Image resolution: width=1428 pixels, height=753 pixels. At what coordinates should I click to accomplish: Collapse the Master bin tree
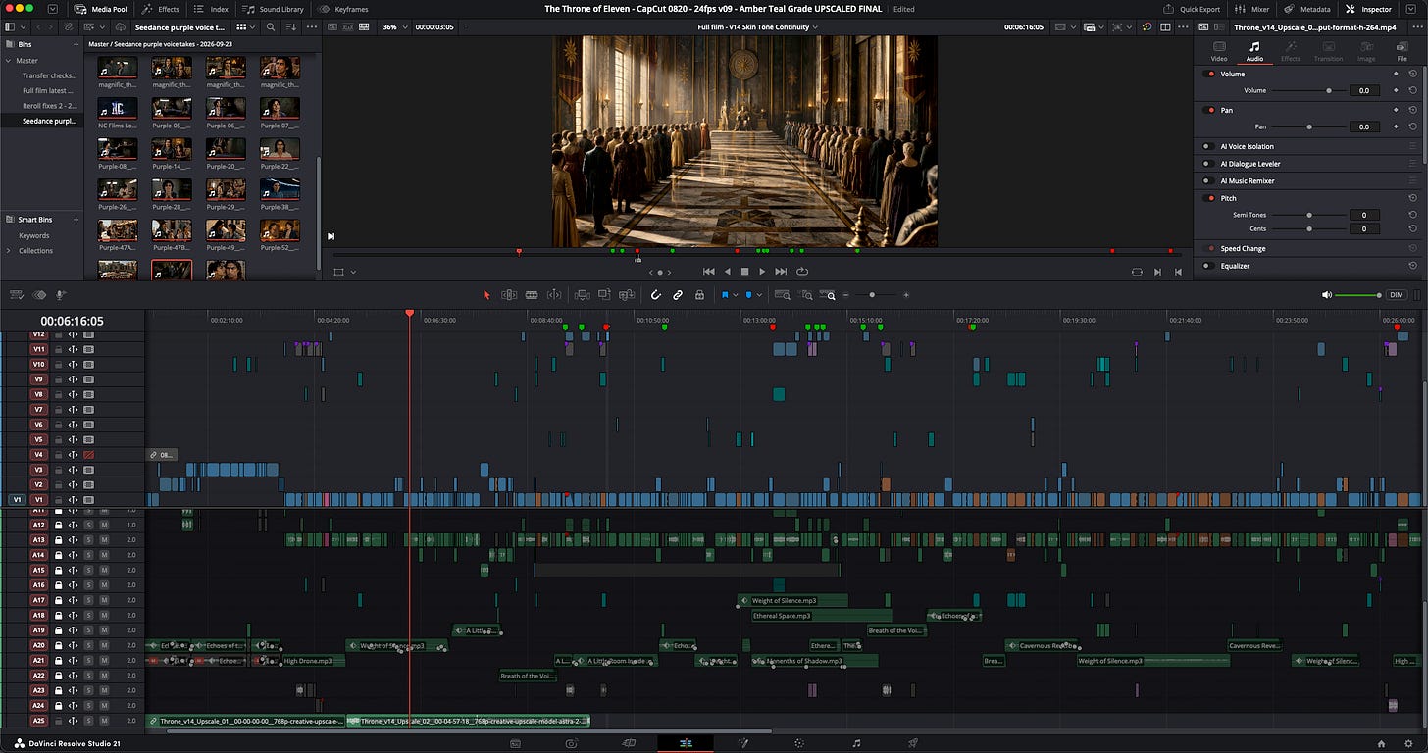point(8,60)
